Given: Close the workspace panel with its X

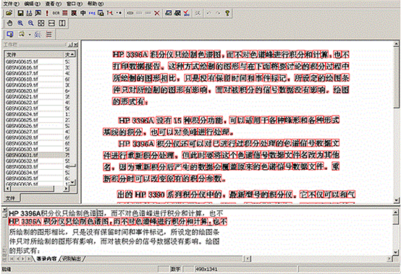Looking at the screenshot, I should (x=76, y=45).
